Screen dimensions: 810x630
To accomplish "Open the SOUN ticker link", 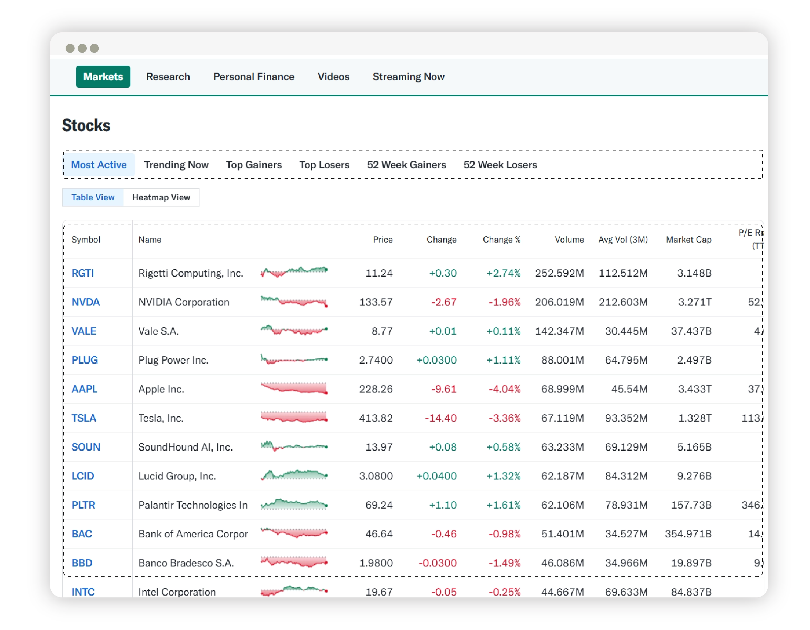I will tap(86, 447).
